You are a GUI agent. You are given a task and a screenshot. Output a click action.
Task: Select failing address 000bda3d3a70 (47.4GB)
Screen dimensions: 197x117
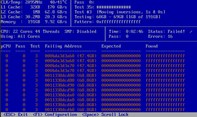coord(71,66)
